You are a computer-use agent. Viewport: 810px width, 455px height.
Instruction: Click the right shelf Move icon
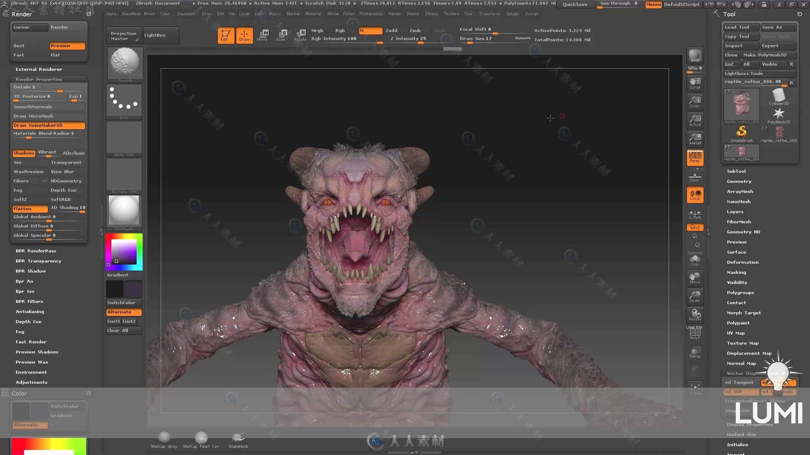point(695,278)
